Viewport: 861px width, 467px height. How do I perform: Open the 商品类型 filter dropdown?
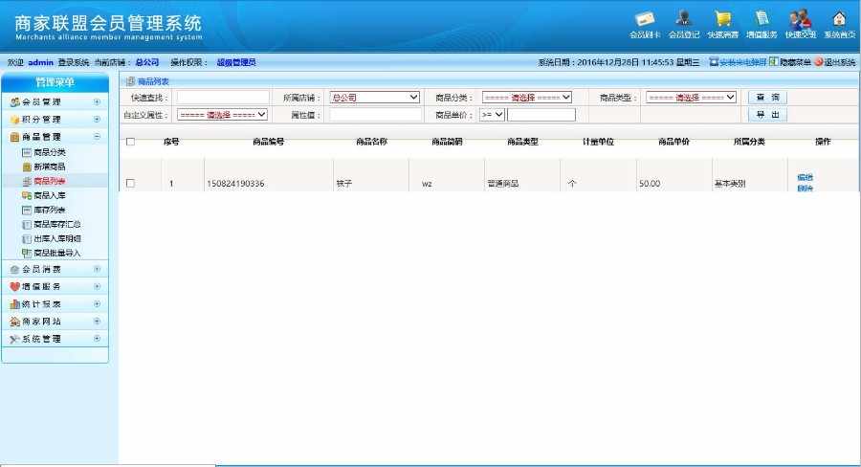tap(691, 98)
